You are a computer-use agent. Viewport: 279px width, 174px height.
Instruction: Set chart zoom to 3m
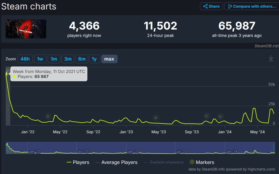[68, 59]
